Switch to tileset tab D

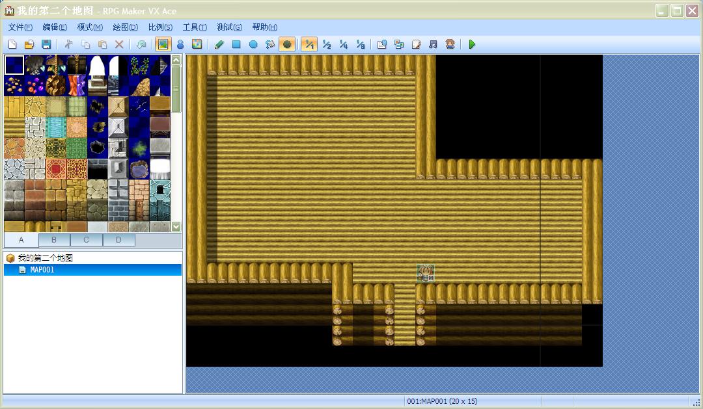pos(119,240)
